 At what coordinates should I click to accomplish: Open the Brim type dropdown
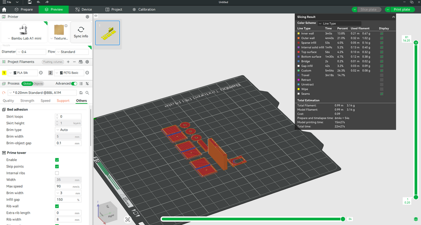(x=68, y=130)
